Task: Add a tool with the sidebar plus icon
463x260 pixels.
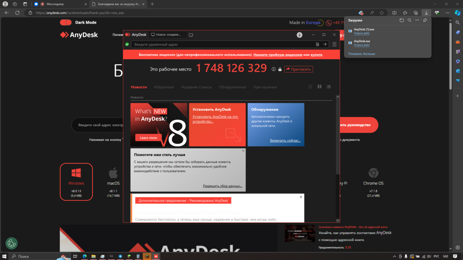Action: tap(457, 96)
